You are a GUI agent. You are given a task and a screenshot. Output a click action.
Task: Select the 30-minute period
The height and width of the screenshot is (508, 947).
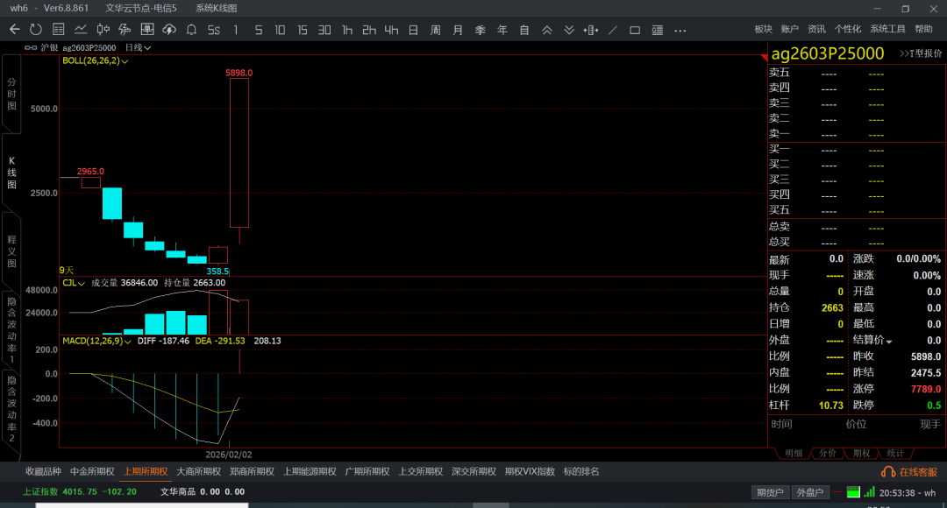(x=324, y=30)
